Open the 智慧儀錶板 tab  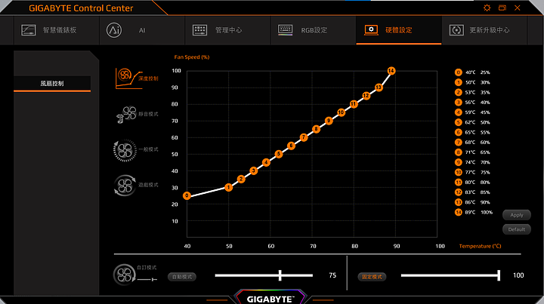57,30
